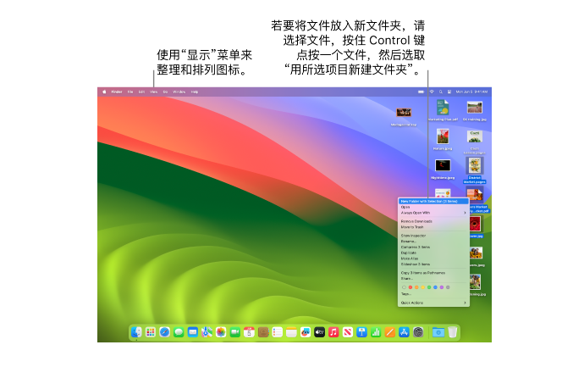
Task: Click the menu bar date and time
Action: (x=471, y=92)
